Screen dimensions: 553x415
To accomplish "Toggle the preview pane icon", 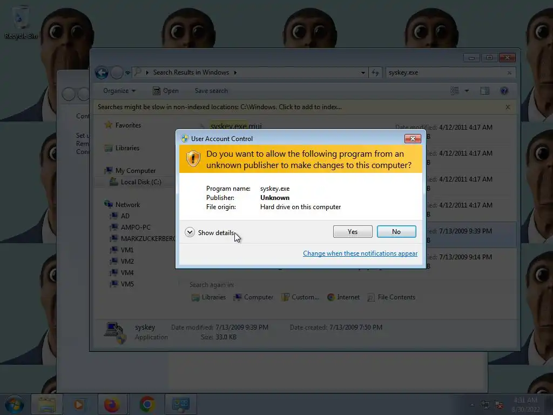I will click(485, 91).
